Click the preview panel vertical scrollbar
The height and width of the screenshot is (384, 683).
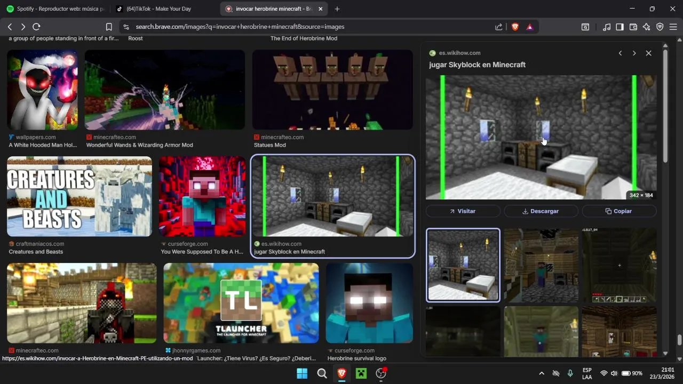[665, 107]
